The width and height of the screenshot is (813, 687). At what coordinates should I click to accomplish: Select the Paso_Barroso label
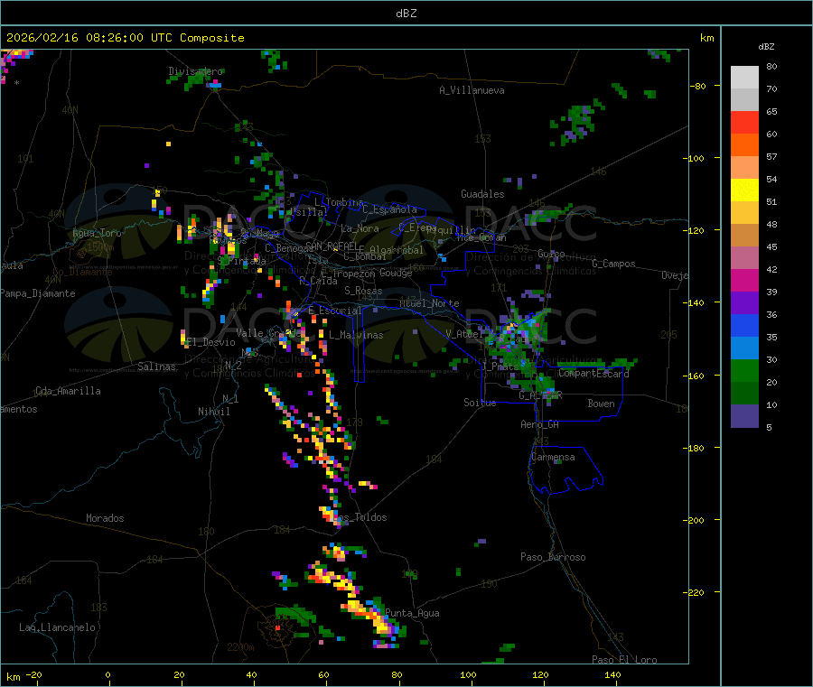click(x=553, y=557)
